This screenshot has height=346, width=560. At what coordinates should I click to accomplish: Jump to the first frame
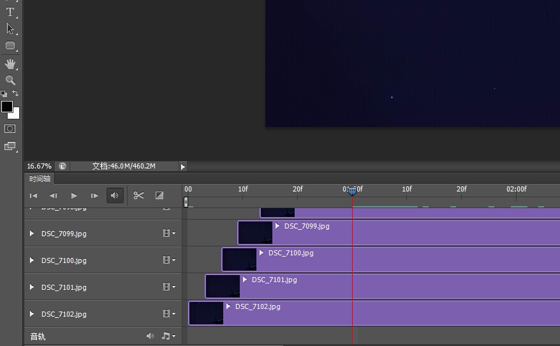click(x=34, y=196)
